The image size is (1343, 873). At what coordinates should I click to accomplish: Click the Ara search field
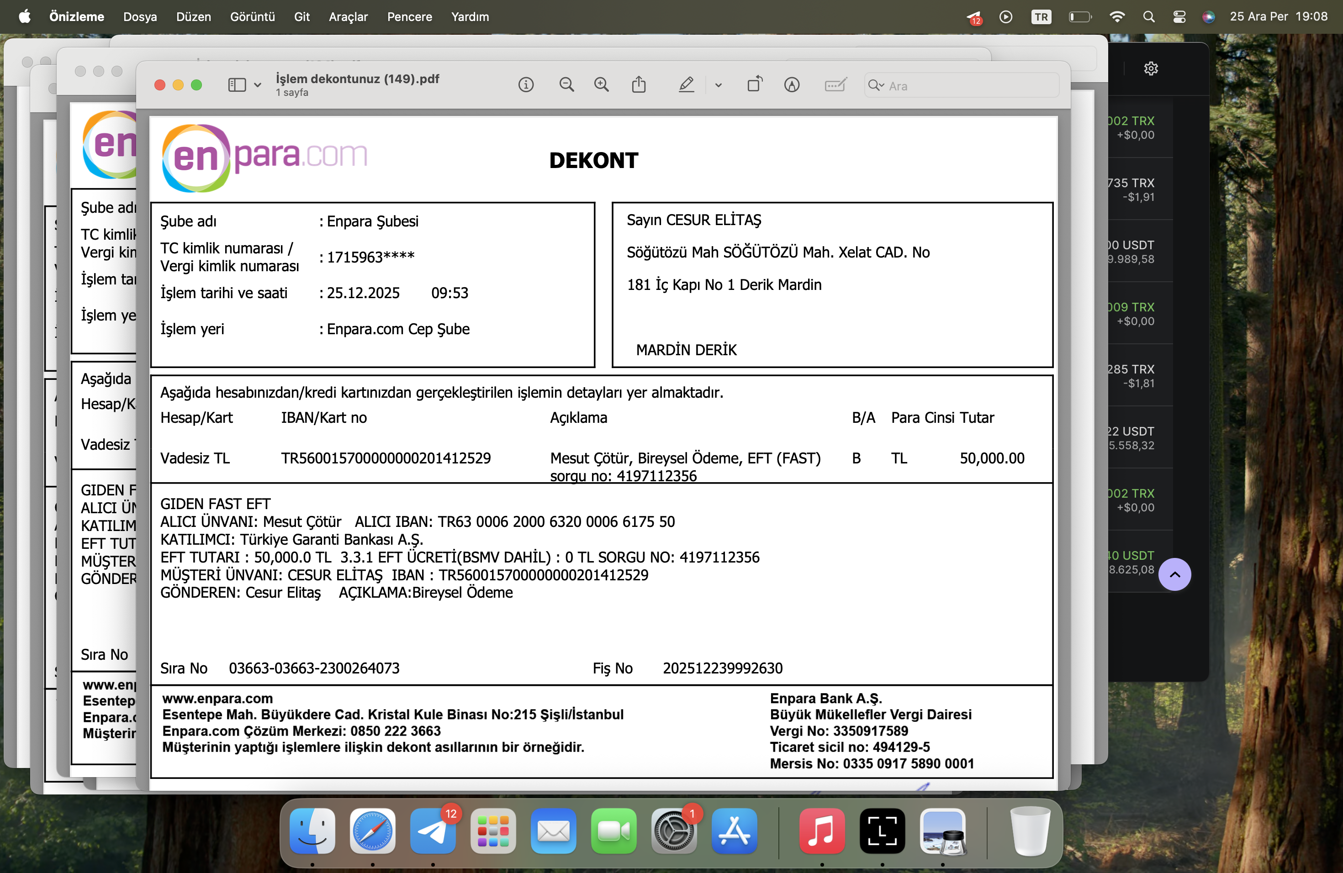[962, 85]
